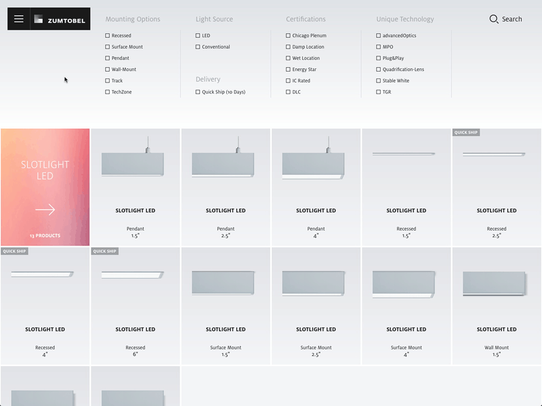The image size is (542, 406).
Task: Select the pink SLOTLIGHT LED gradient tile
Action: [x=45, y=186]
